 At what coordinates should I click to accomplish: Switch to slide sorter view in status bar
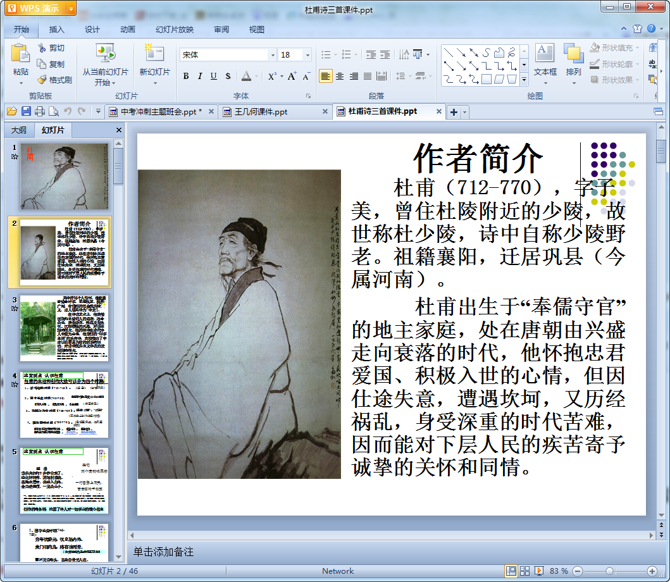click(x=524, y=571)
